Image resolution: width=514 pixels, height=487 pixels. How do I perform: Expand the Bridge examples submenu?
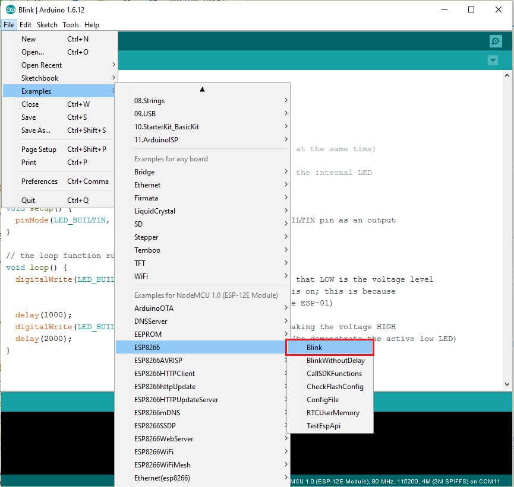[x=203, y=172]
